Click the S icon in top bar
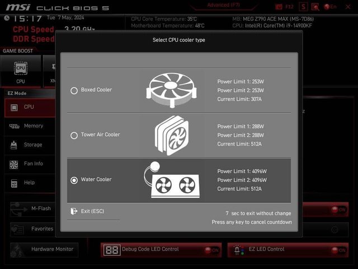 pyautogui.click(x=303, y=7)
